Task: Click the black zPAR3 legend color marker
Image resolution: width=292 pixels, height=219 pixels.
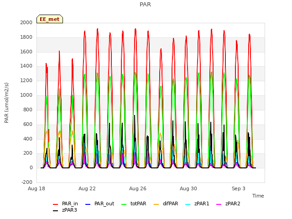Action: click(56, 211)
